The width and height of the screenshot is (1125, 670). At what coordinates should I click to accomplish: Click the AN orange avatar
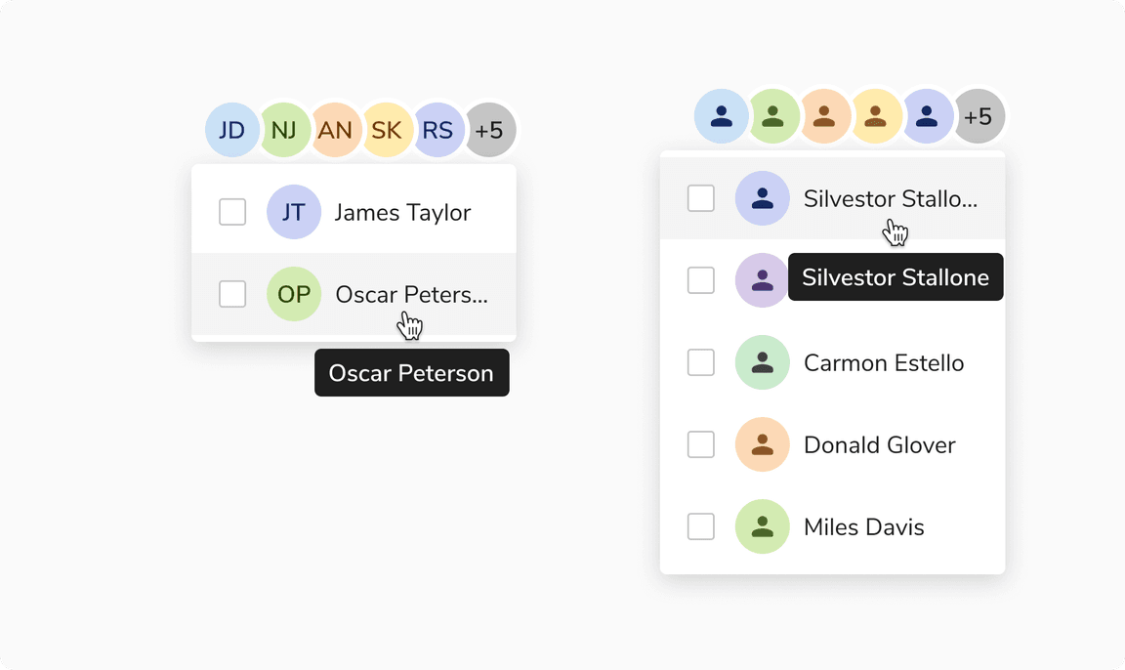tap(335, 130)
